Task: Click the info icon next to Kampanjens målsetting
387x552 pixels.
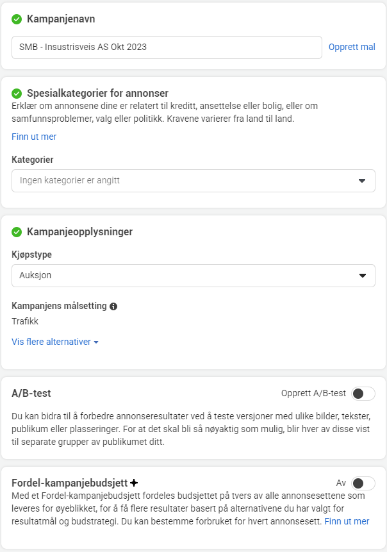Action: point(113,306)
